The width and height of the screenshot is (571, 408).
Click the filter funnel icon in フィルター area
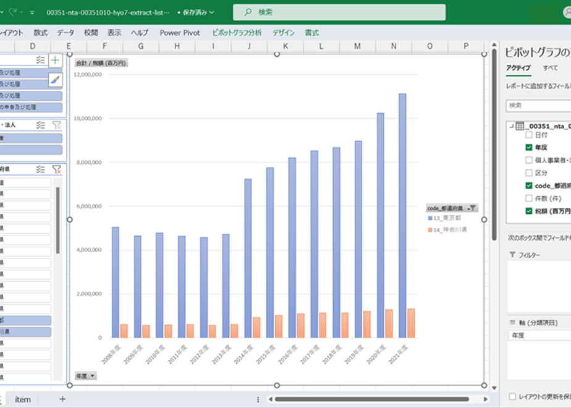pos(512,255)
